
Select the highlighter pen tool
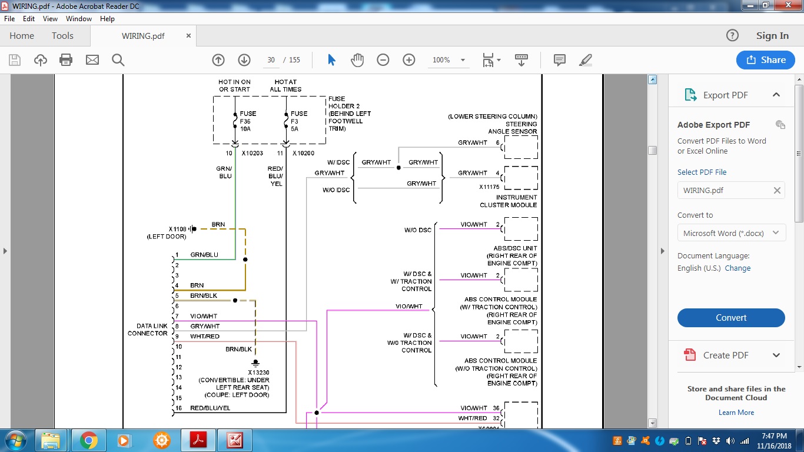click(586, 60)
